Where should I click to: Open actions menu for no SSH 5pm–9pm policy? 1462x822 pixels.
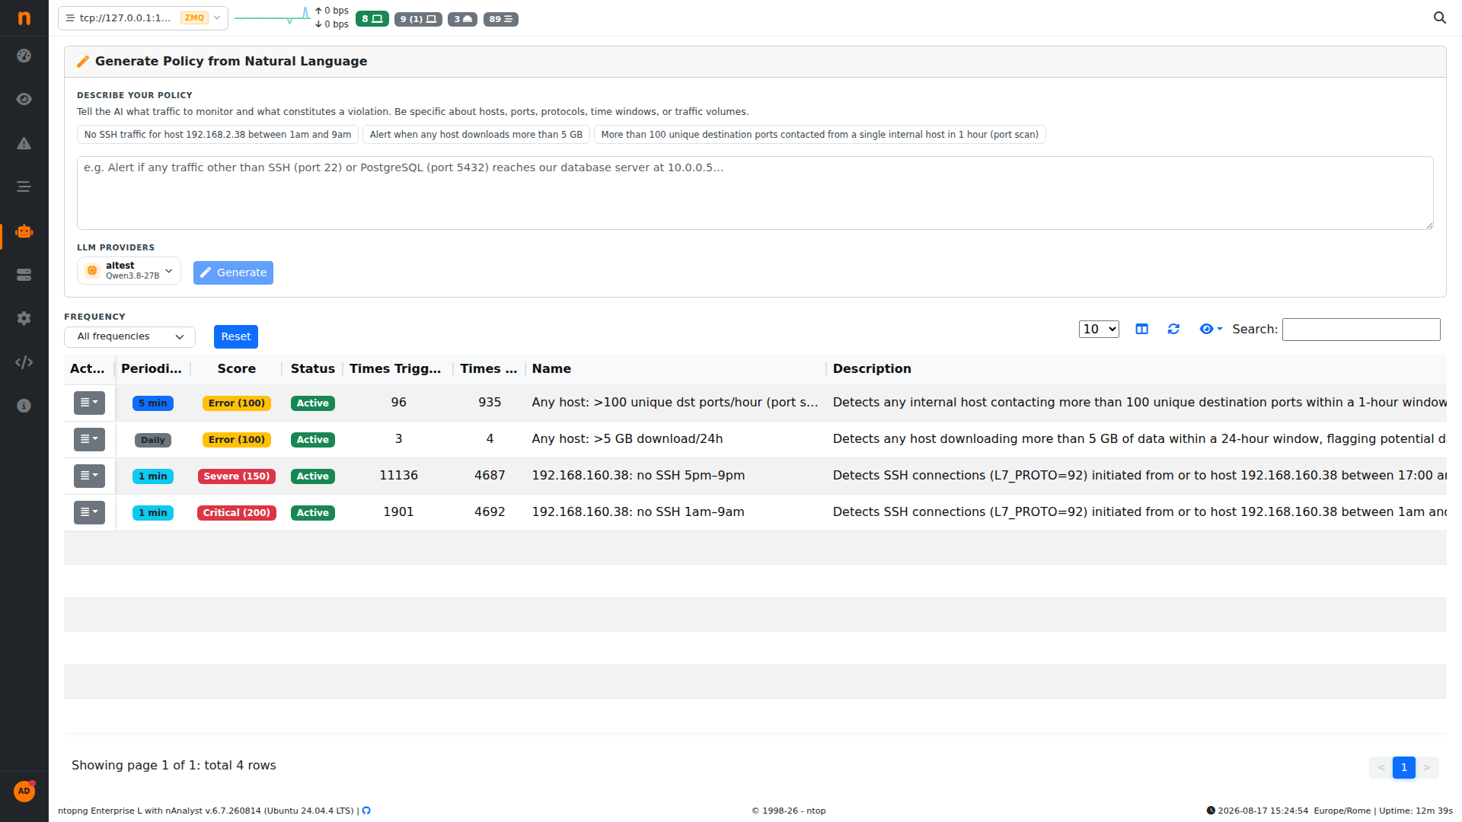(x=89, y=476)
